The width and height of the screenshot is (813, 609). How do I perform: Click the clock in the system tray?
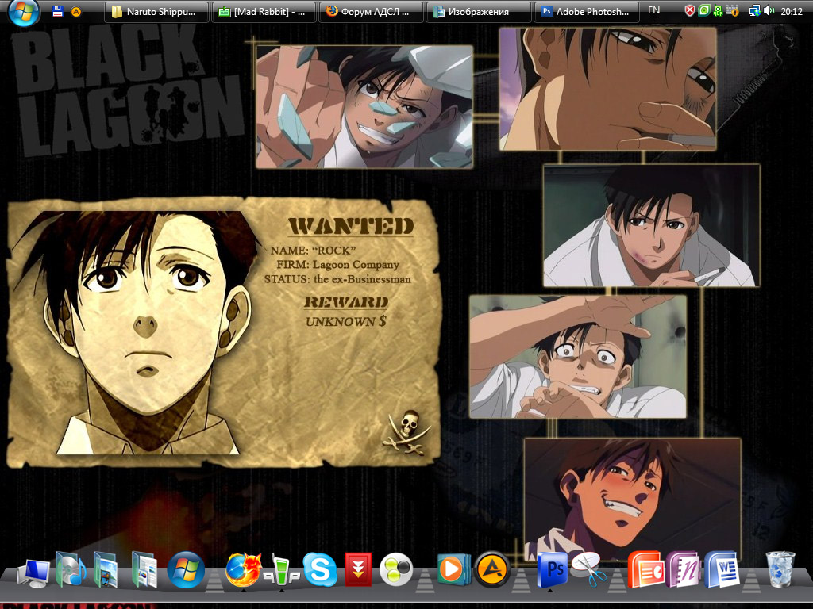coord(792,12)
